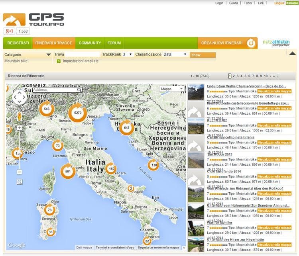Open the TrackRank dropdown
The height and width of the screenshot is (256, 299).
tap(128, 55)
